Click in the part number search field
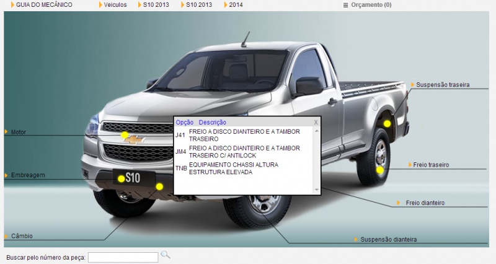Screen dimensions: 496x264 coord(123,257)
